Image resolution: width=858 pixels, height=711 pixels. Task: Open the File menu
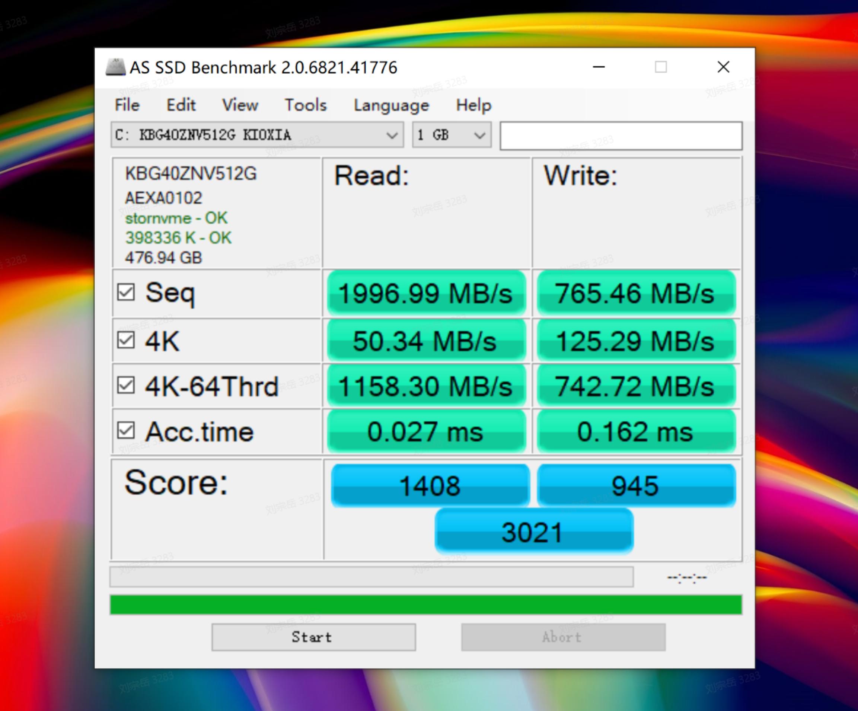(127, 105)
